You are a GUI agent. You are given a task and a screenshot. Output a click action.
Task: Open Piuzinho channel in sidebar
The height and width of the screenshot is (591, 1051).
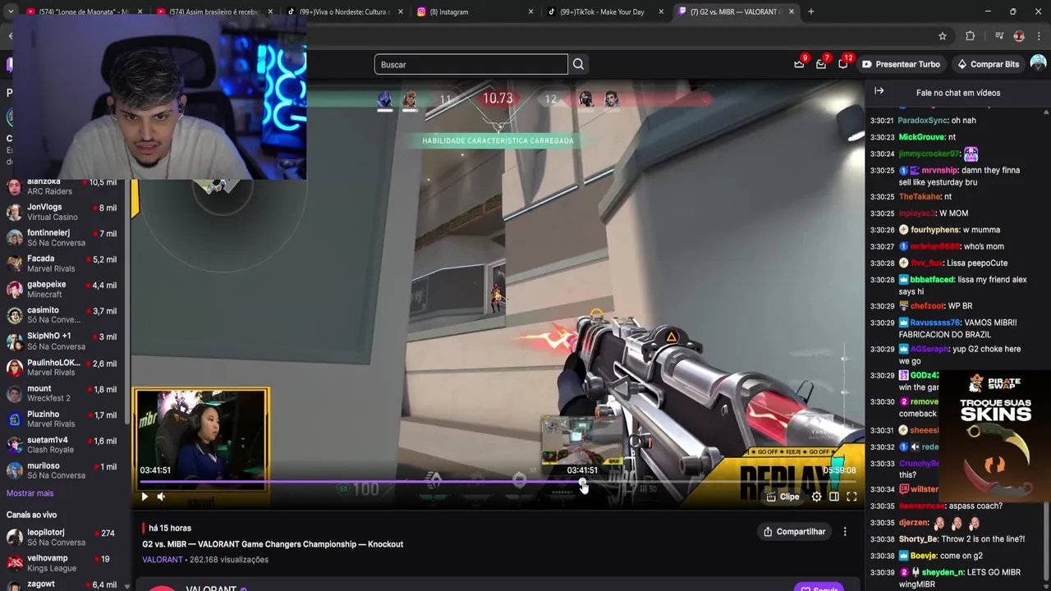[62, 419]
